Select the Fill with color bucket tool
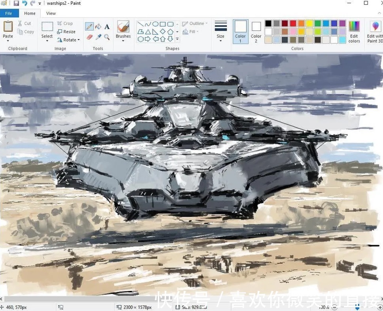 [x=98, y=26]
